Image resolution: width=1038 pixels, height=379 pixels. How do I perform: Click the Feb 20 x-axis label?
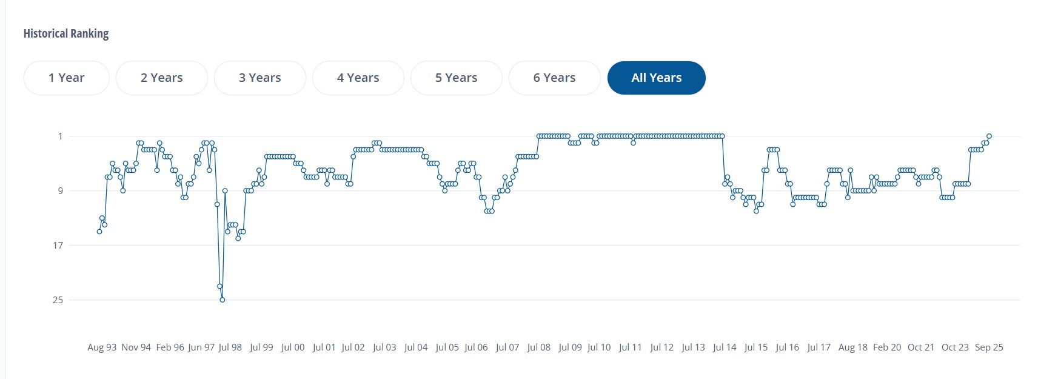point(887,347)
